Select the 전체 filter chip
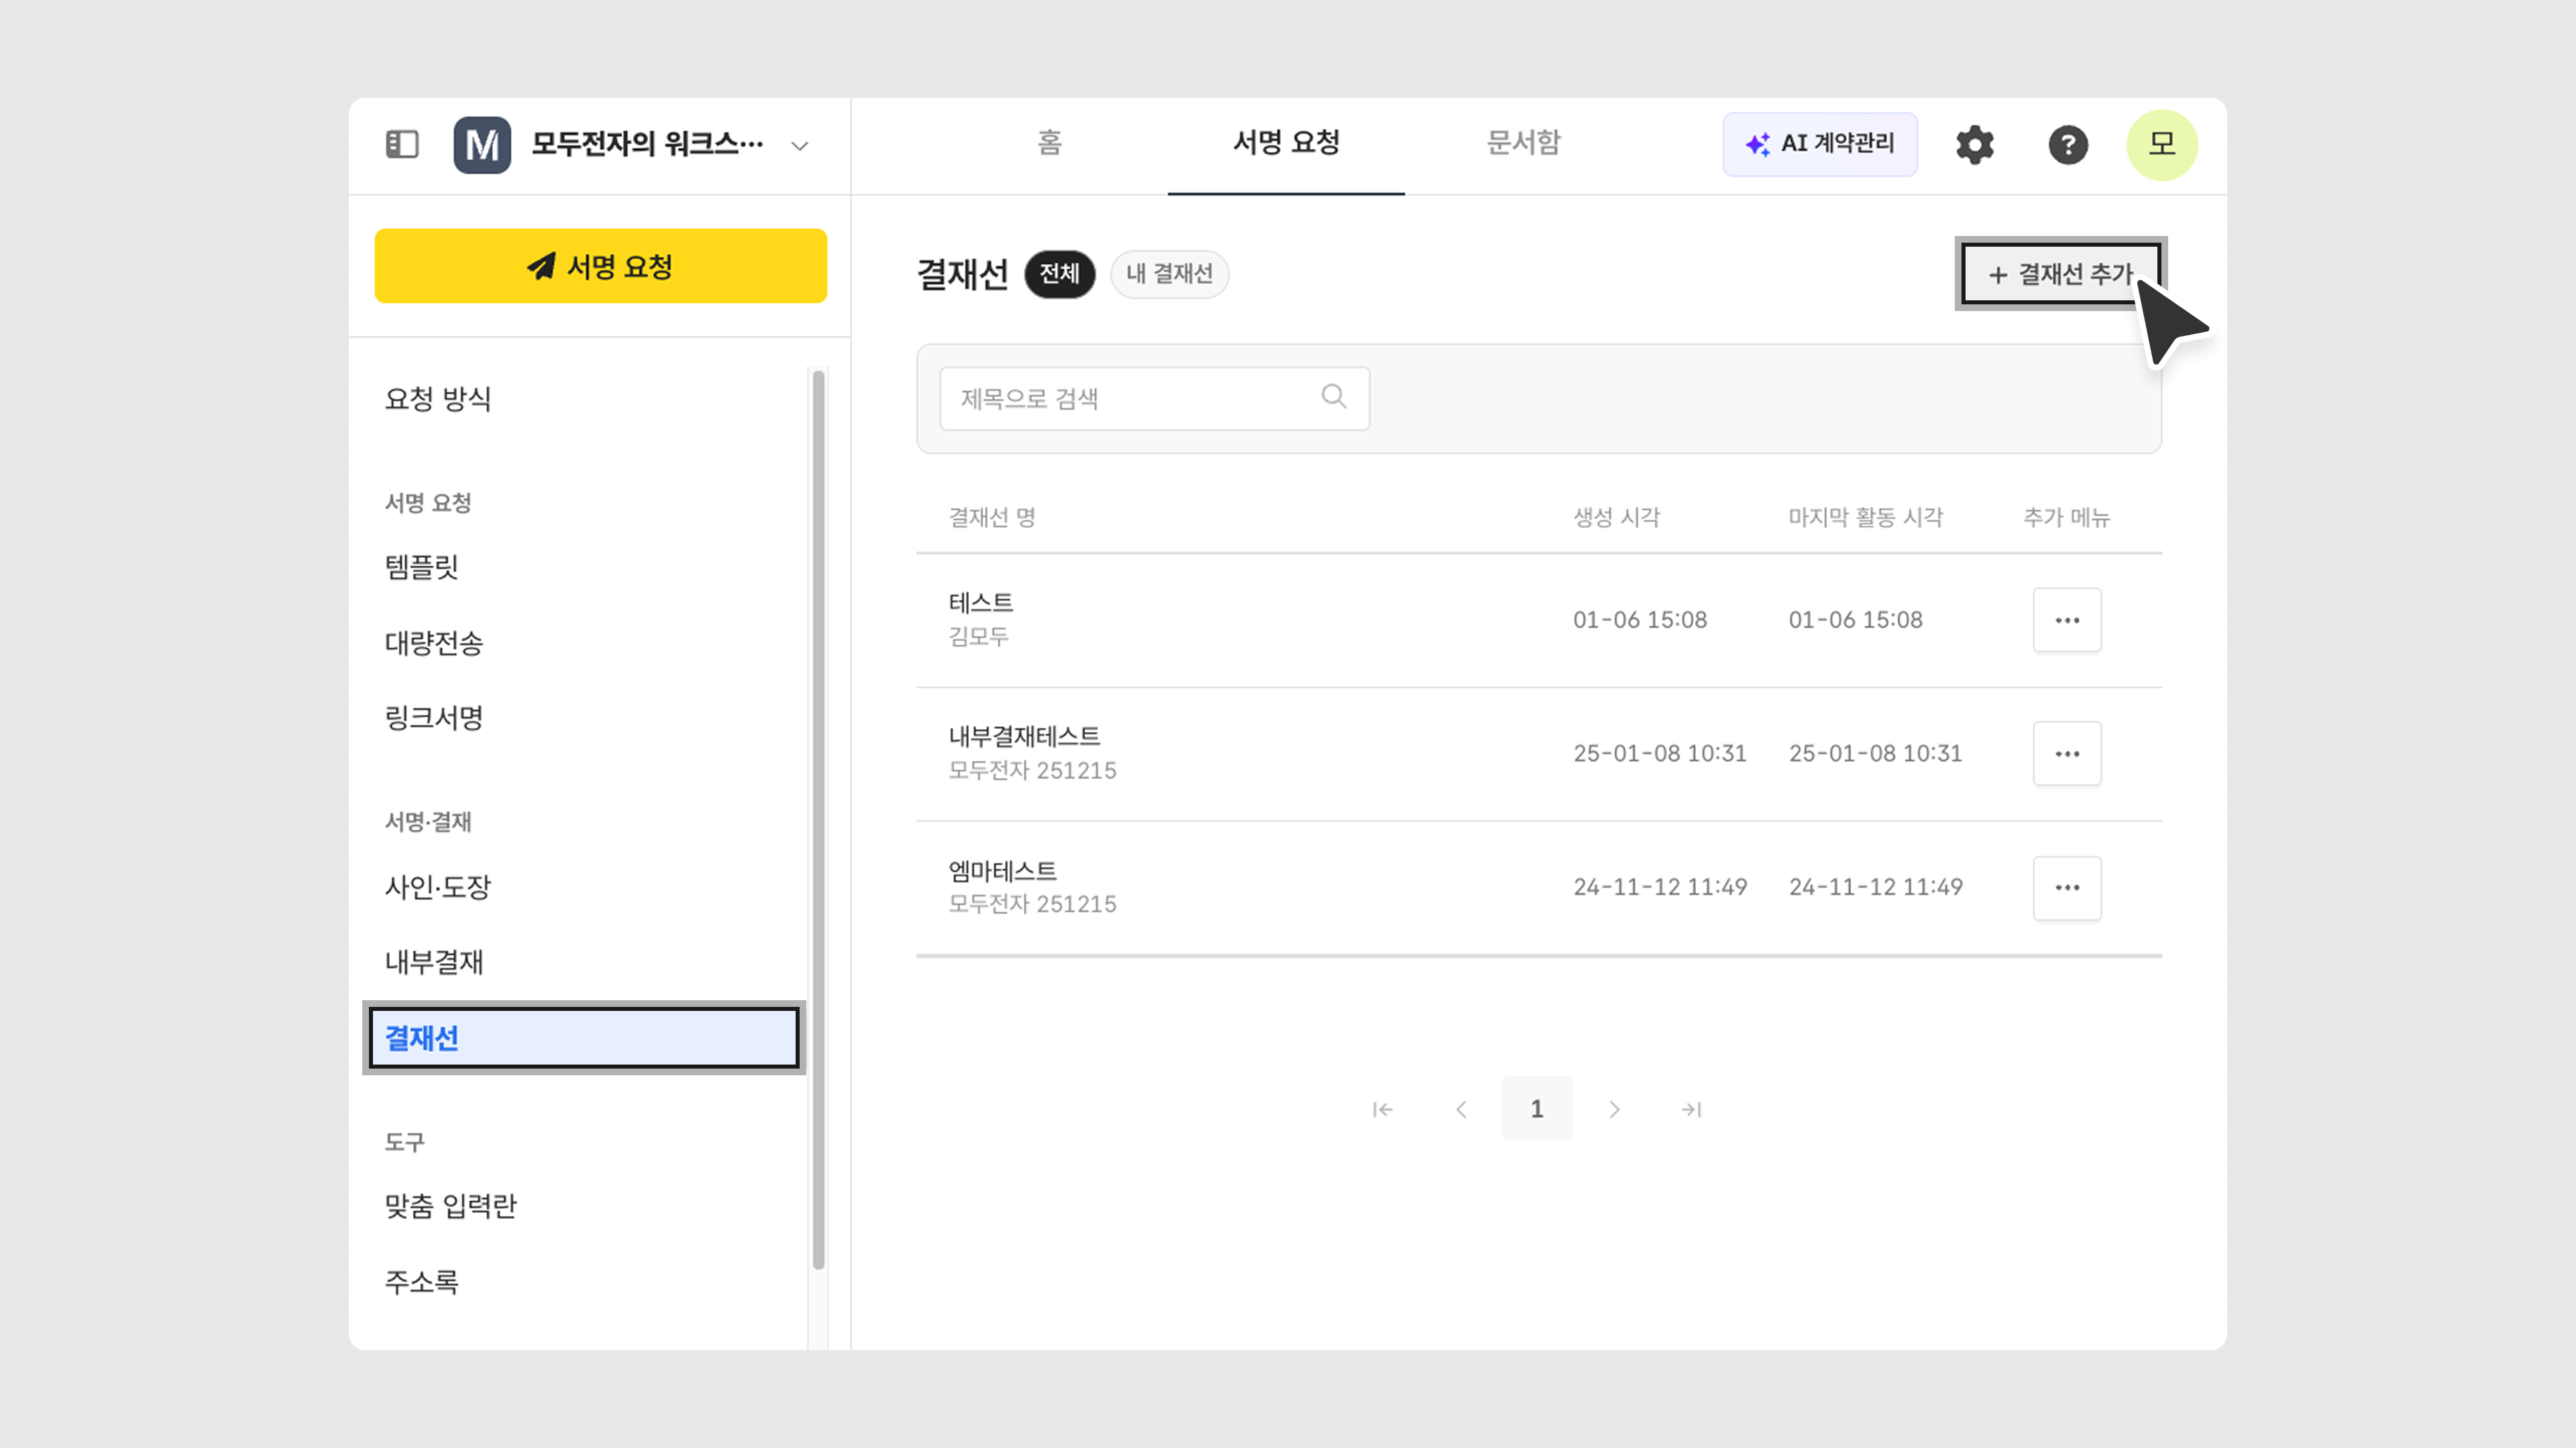The height and width of the screenshot is (1448, 2576). tap(1059, 274)
